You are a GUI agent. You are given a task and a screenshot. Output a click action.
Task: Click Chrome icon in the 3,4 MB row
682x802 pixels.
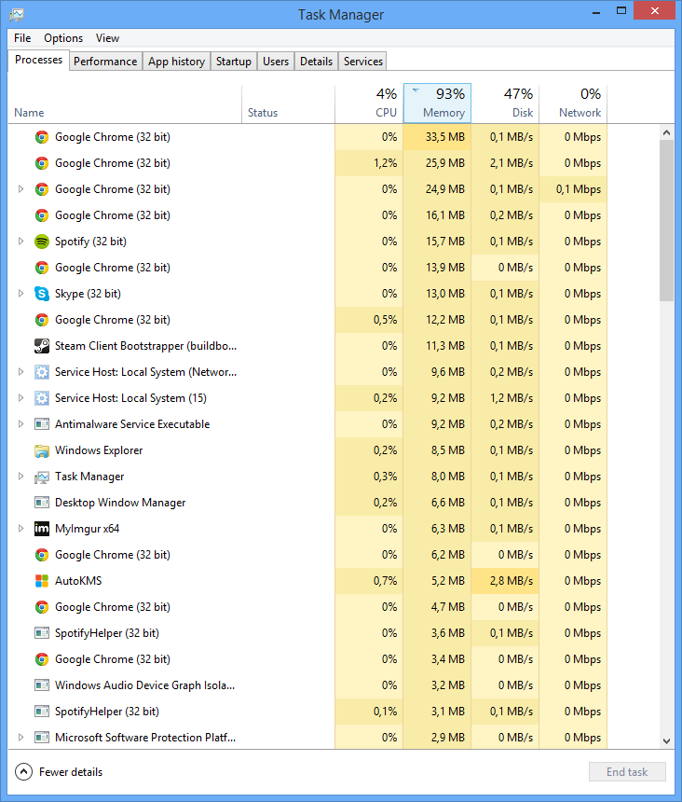click(x=41, y=658)
